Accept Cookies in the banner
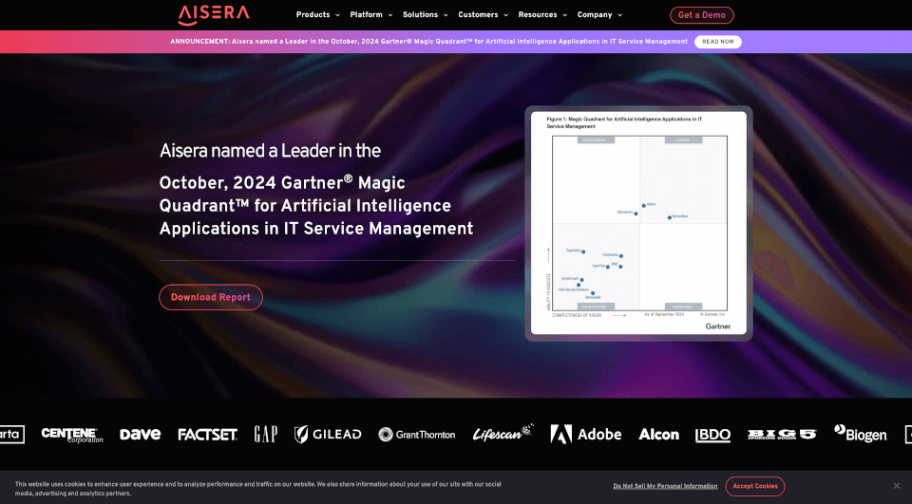The height and width of the screenshot is (504, 912). tap(754, 486)
